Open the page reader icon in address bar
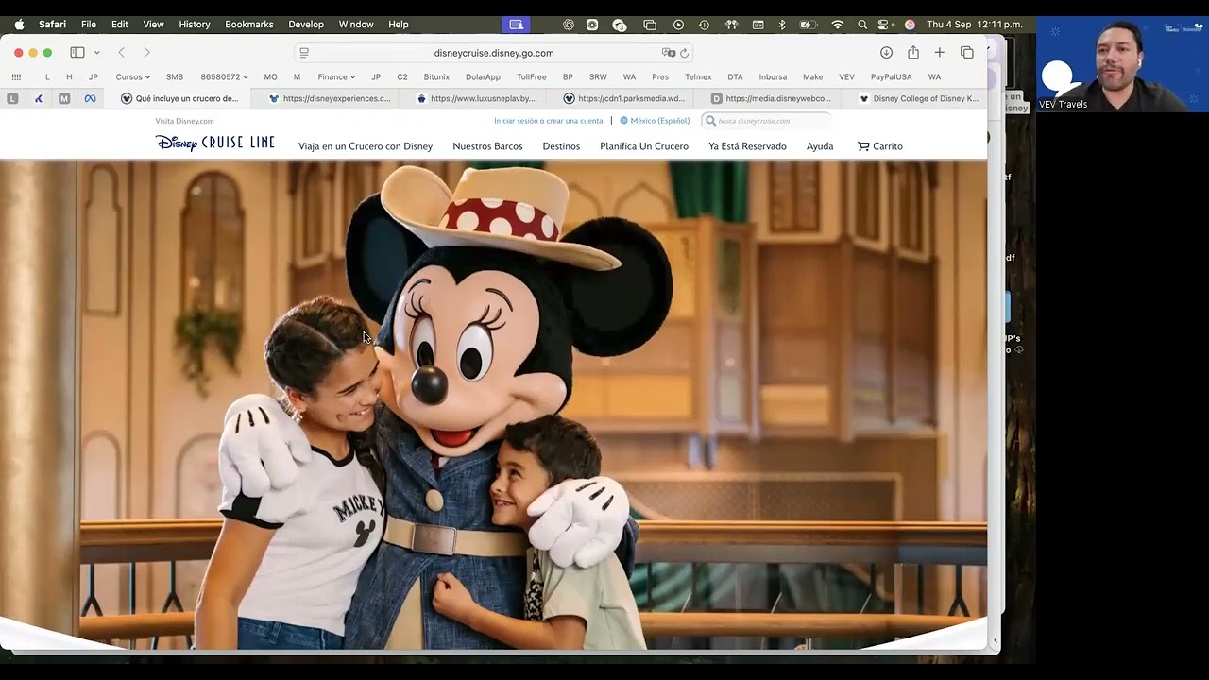This screenshot has height=680, width=1209. (304, 53)
